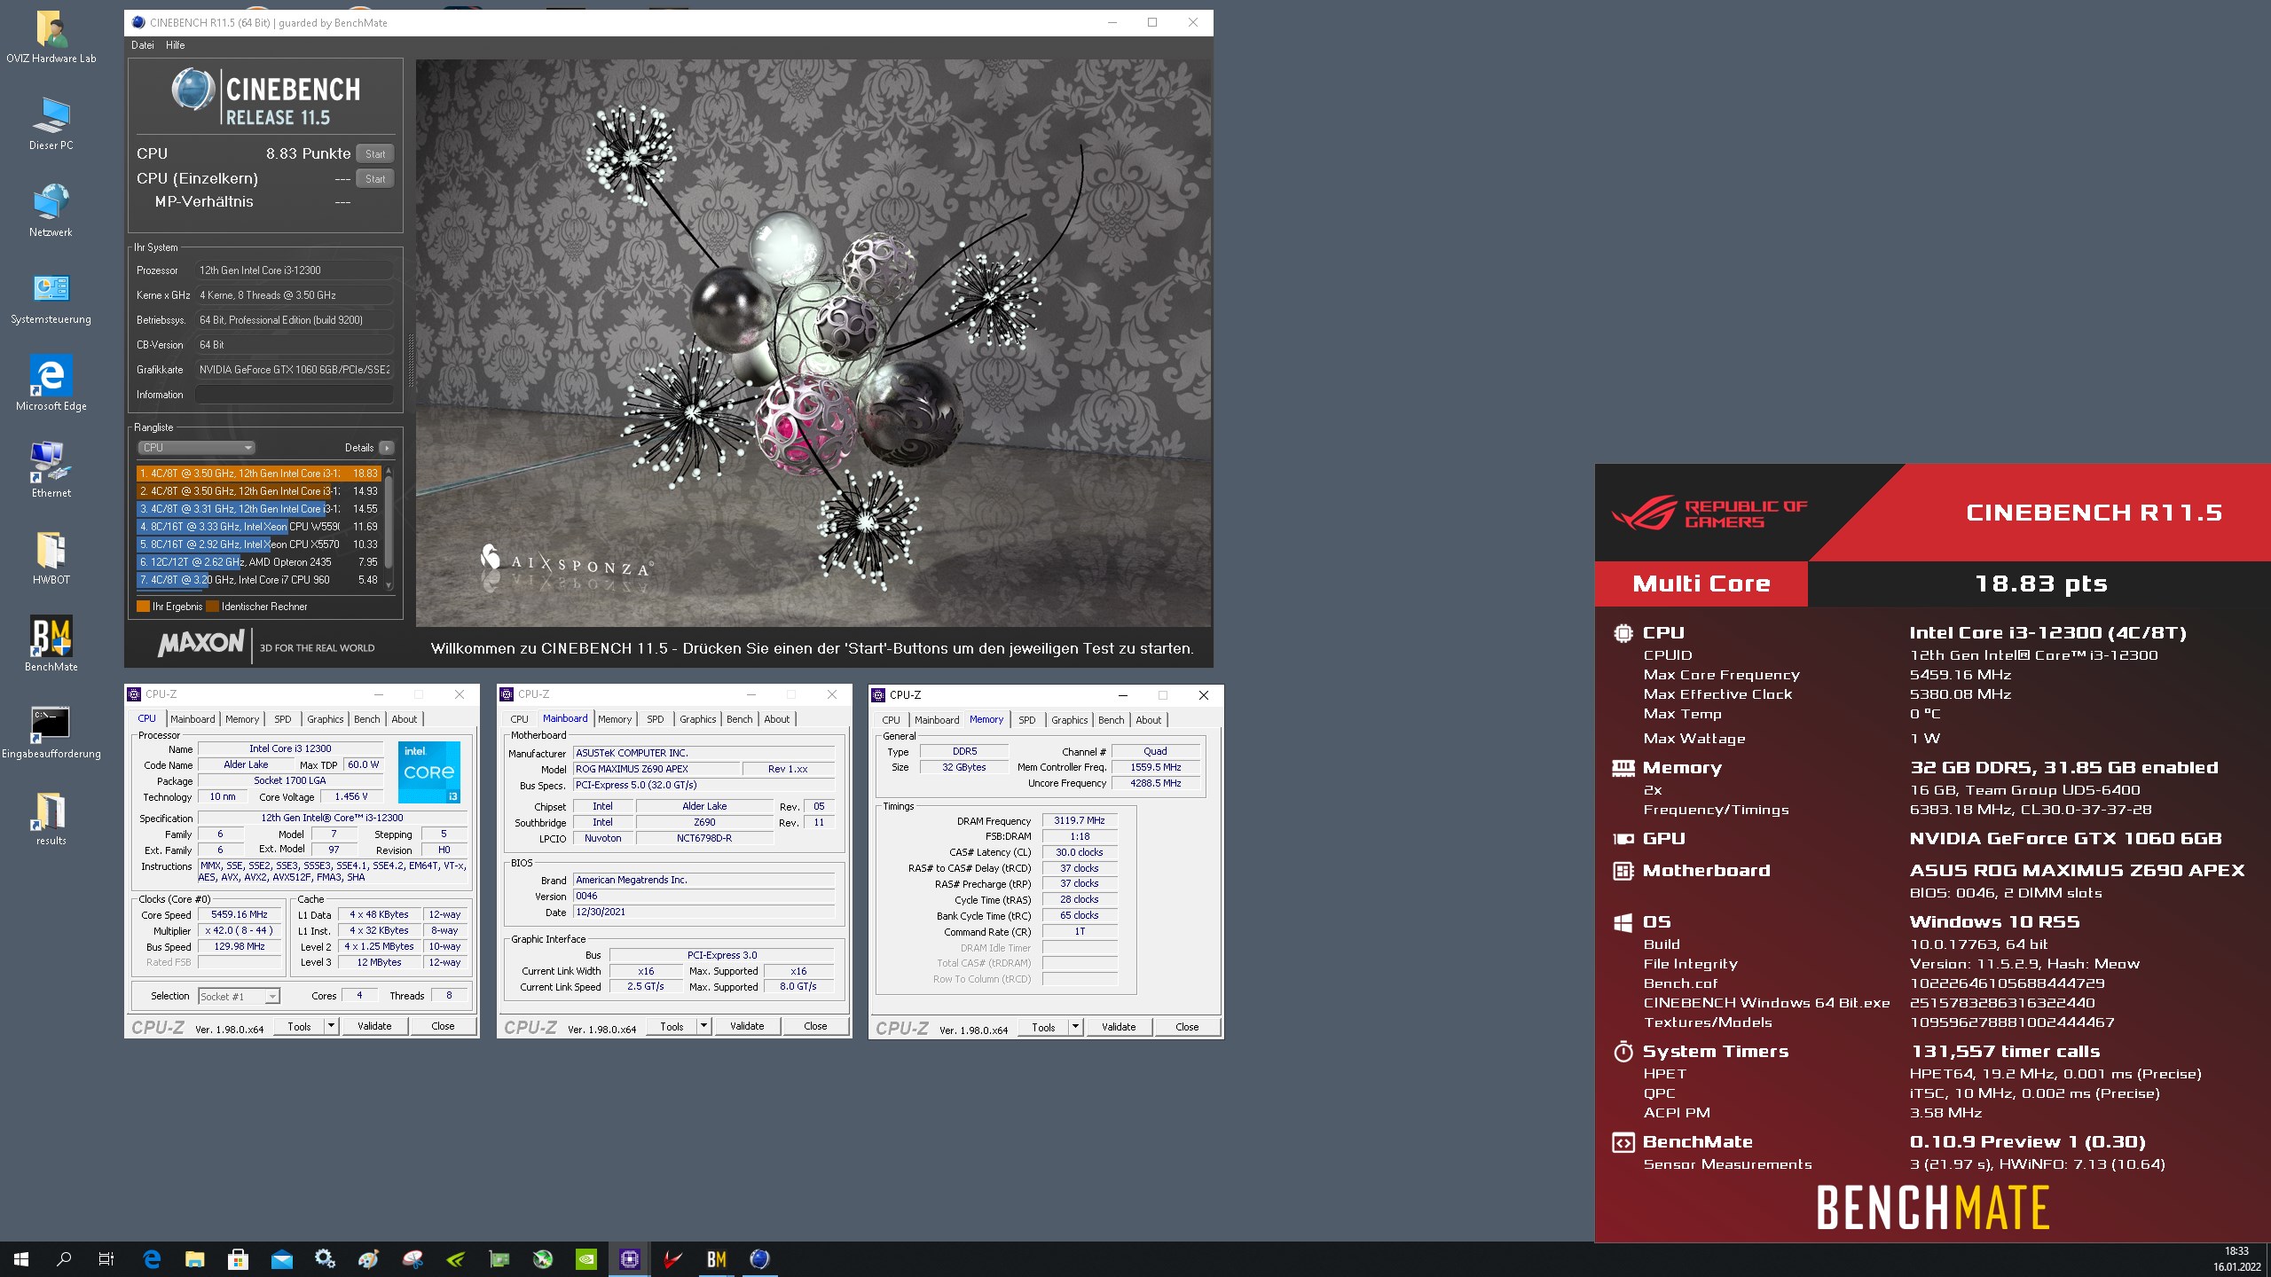
Task: Open Tools dropdown arrow in CPU-Z Mainboard window
Action: [703, 1026]
